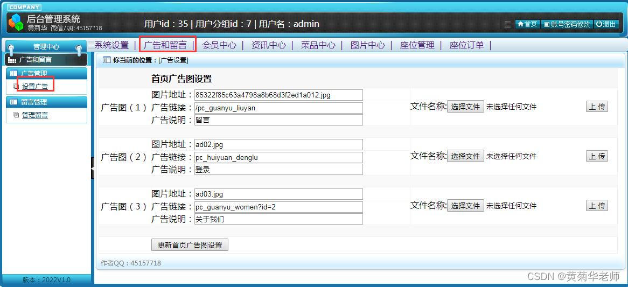628x287 pixels.
Task: Edit the ad02.jpg image address field
Action: 279,144
